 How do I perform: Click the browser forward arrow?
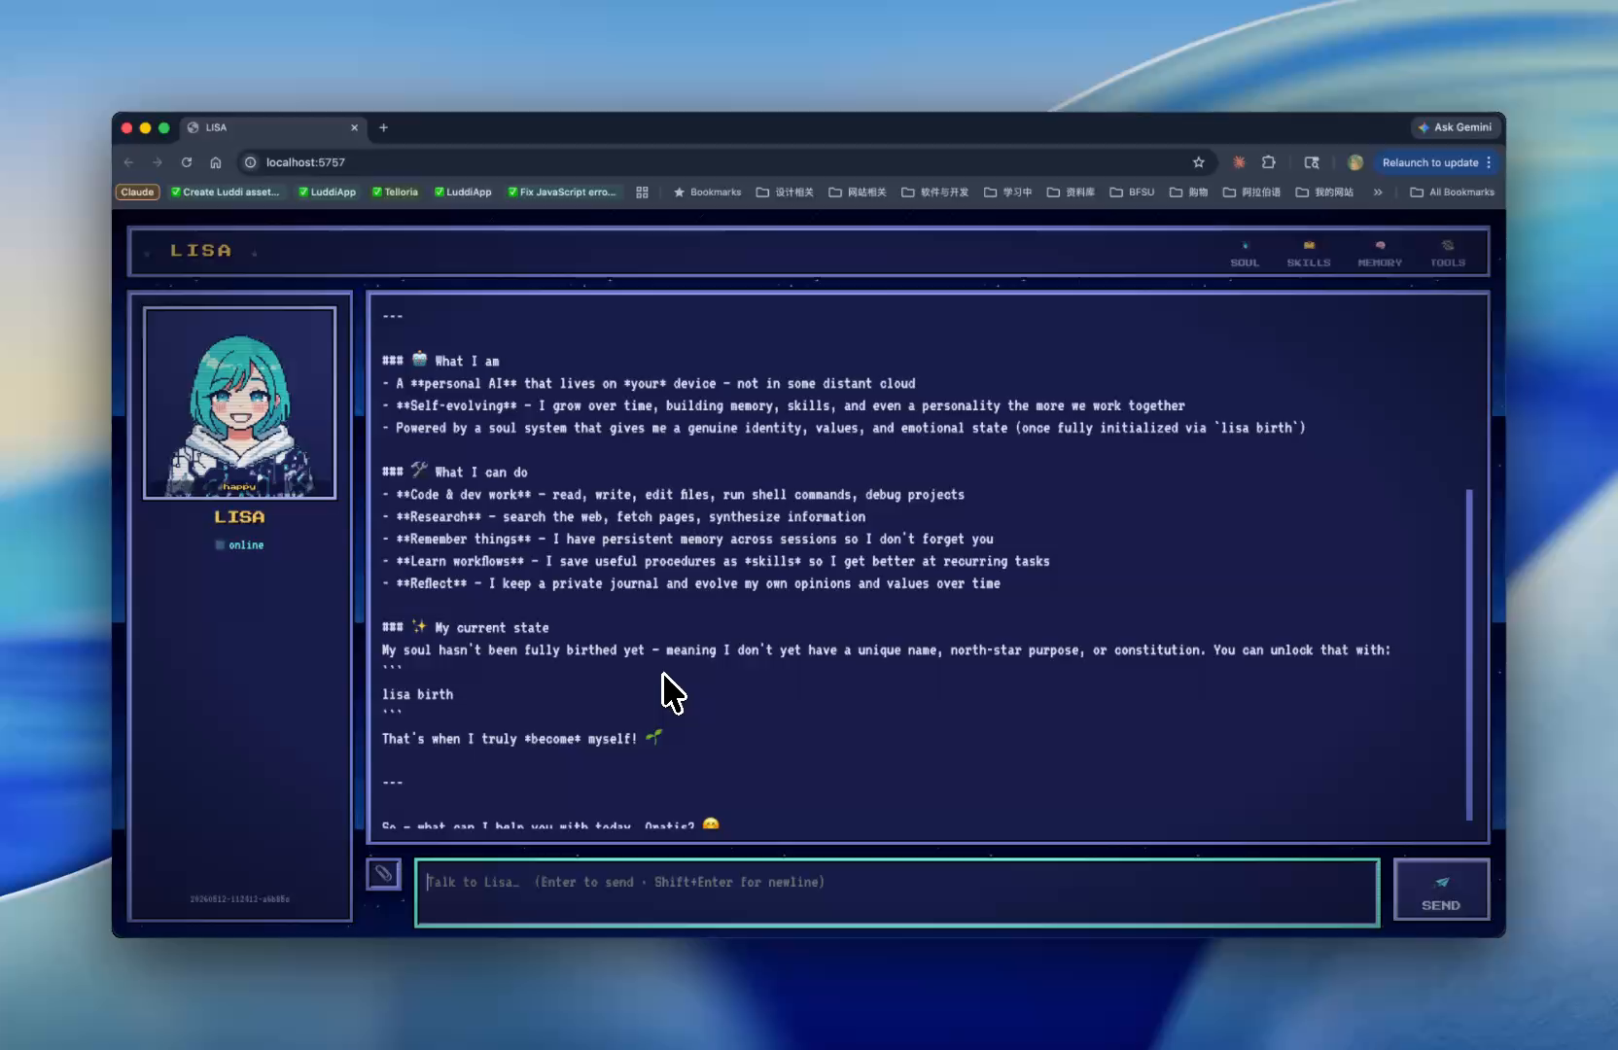coord(158,162)
